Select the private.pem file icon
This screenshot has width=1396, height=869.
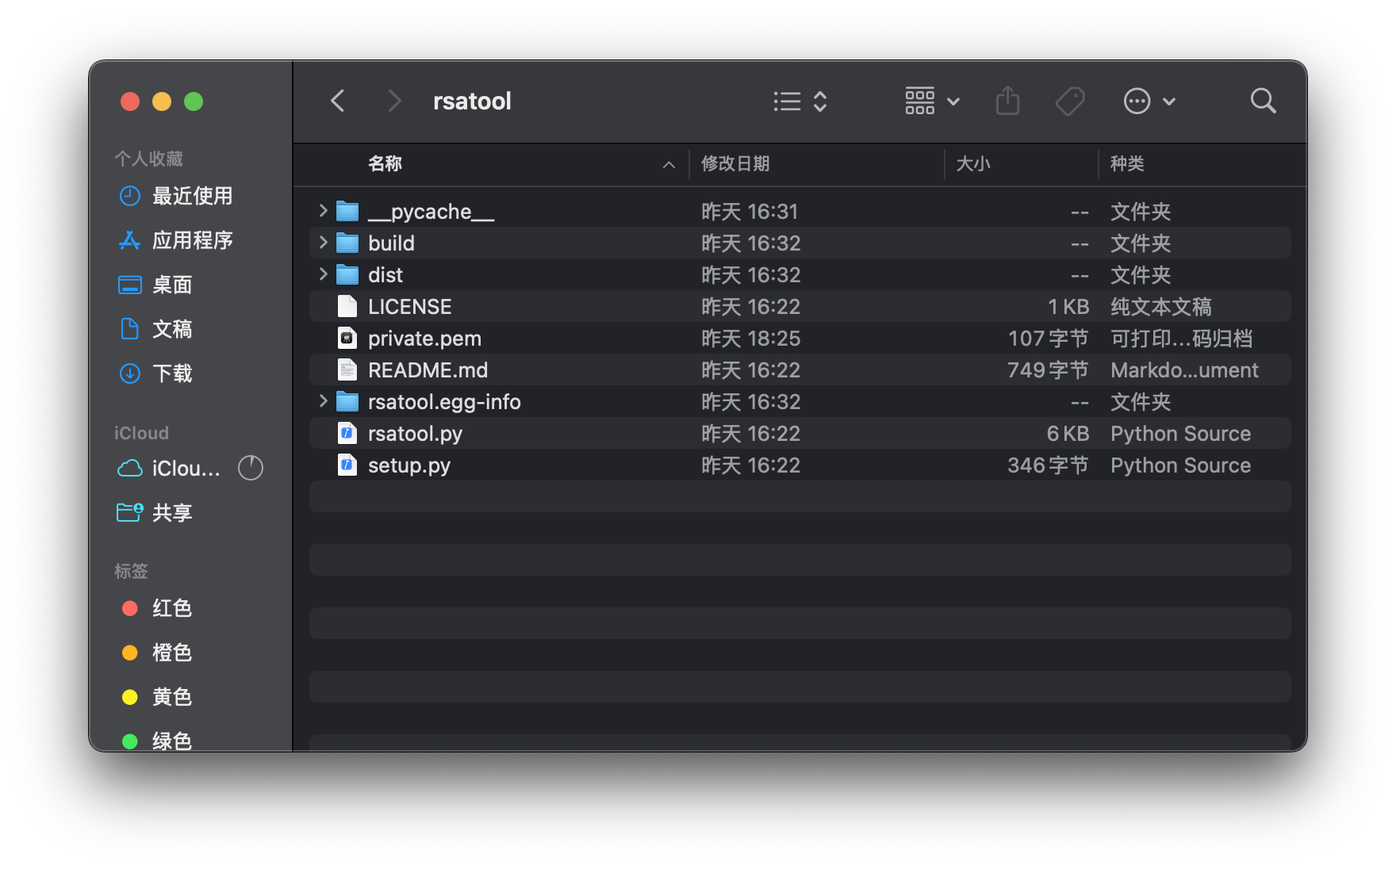pos(347,338)
